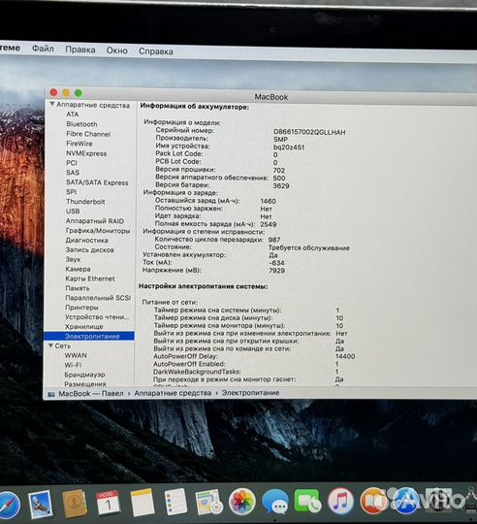The height and width of the screenshot is (524, 477).
Task: Open the Справка menu
Action: pos(156,51)
